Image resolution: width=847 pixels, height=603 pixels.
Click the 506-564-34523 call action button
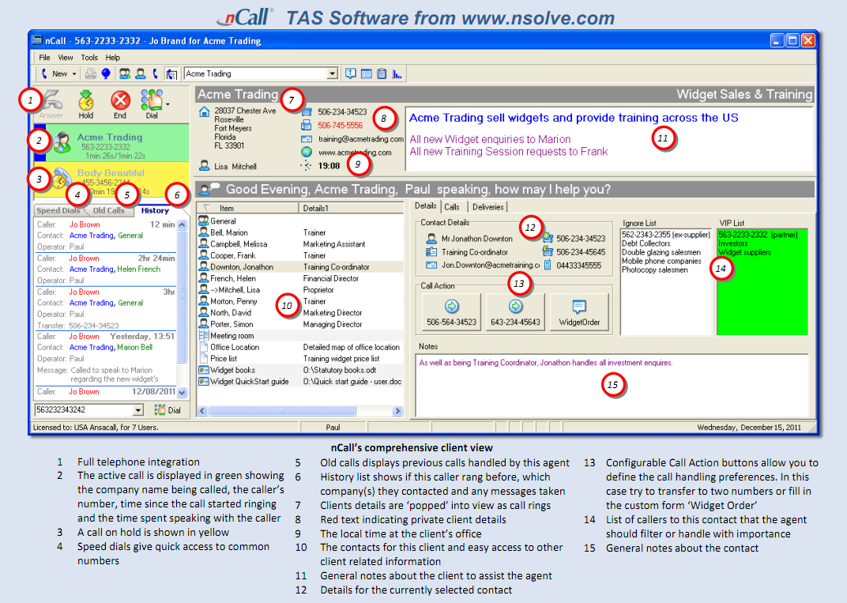pyautogui.click(x=452, y=311)
